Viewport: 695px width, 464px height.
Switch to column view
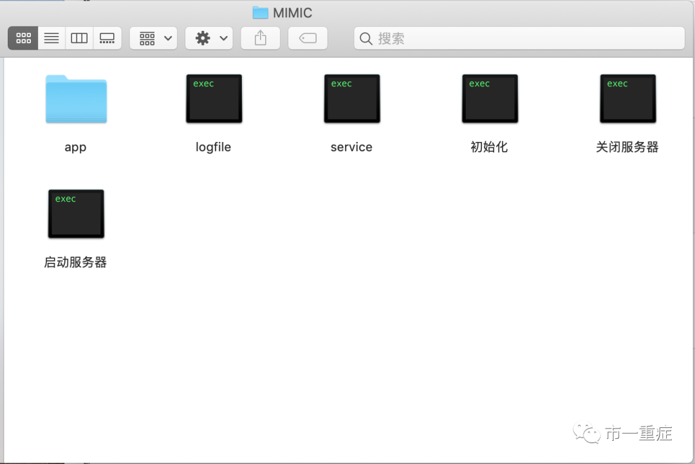coord(79,38)
